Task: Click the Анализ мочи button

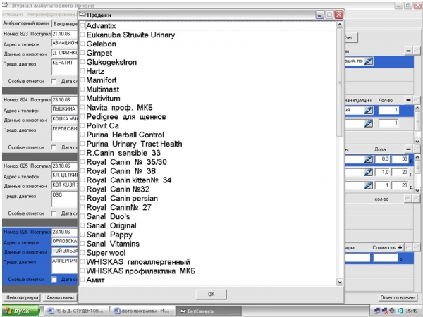Action: click(60, 297)
